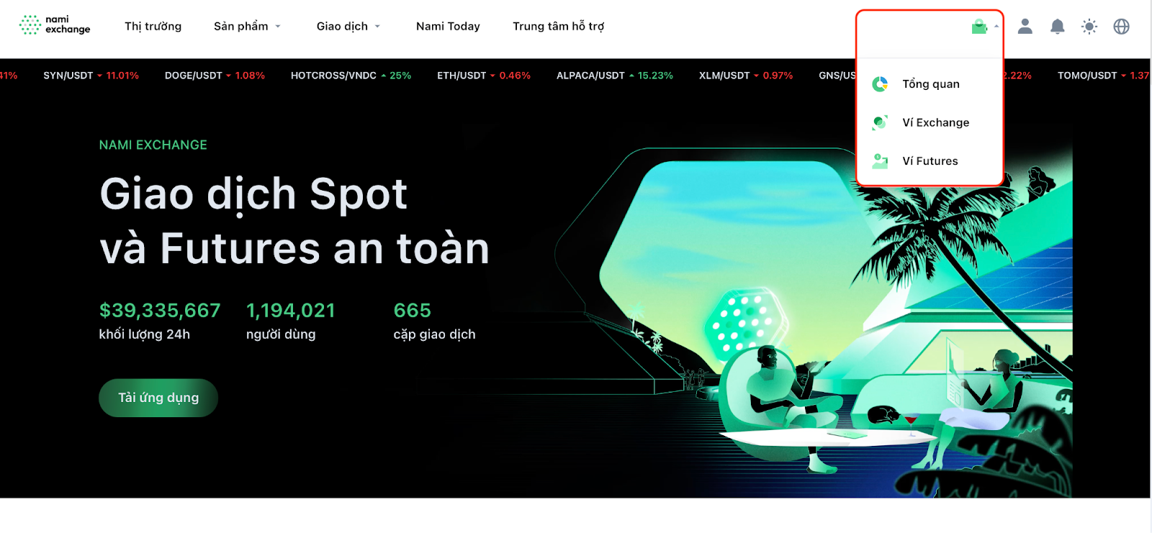
Task: Click the $39,335,667 volume value
Action: [x=160, y=310]
